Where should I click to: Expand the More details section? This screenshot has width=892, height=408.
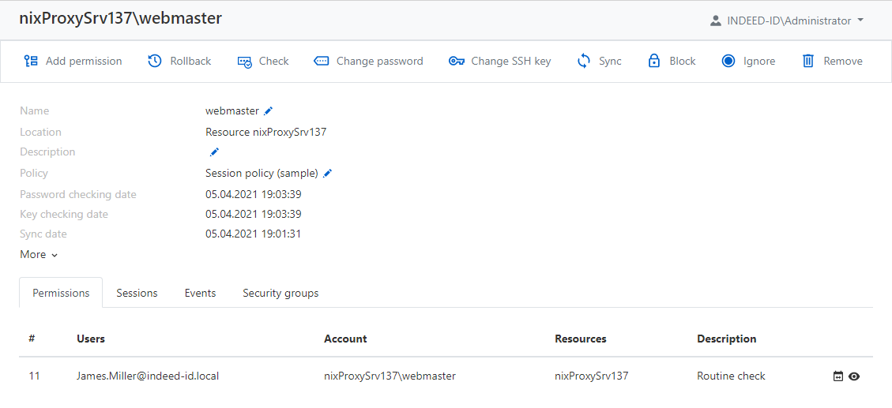click(39, 254)
